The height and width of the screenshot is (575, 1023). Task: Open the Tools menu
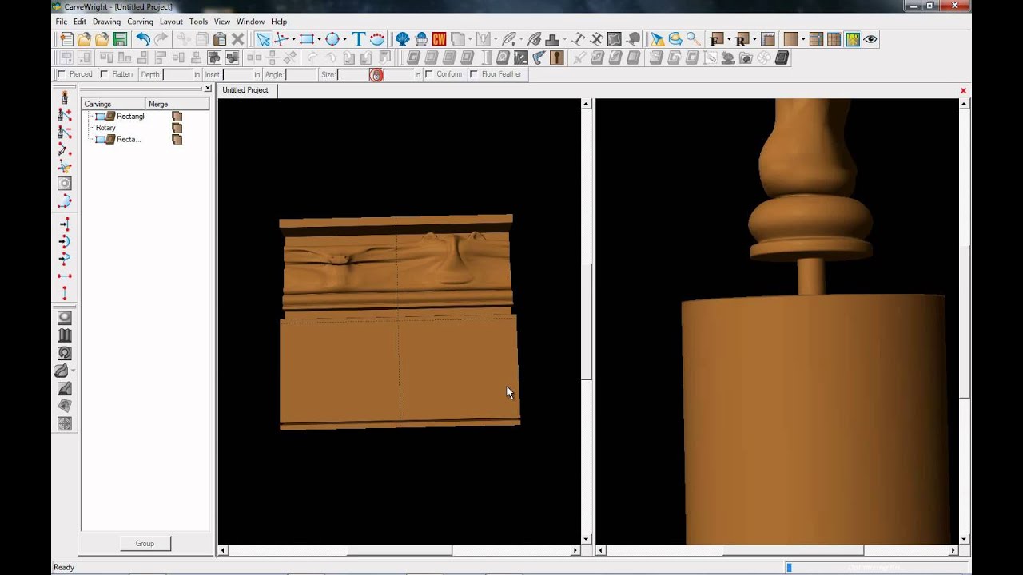pyautogui.click(x=198, y=22)
